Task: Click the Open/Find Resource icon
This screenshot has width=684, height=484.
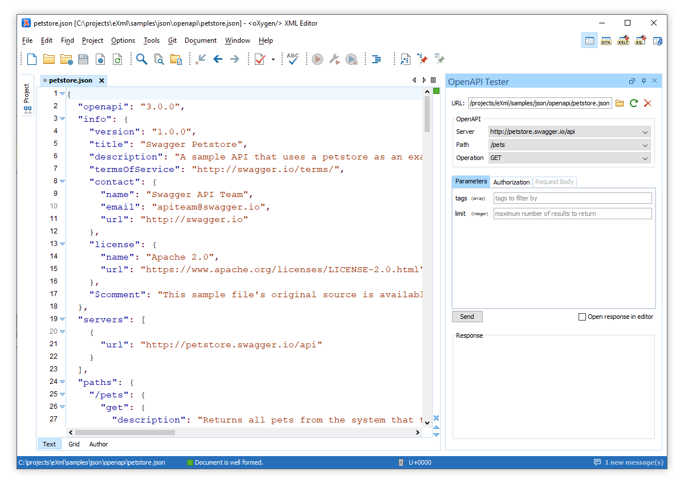Action: point(176,59)
